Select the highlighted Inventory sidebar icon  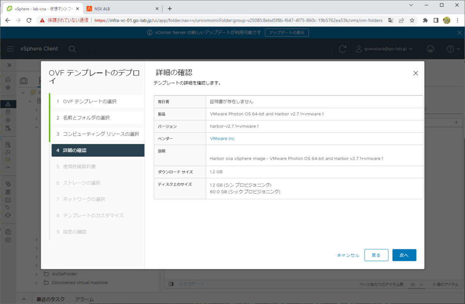(8, 104)
